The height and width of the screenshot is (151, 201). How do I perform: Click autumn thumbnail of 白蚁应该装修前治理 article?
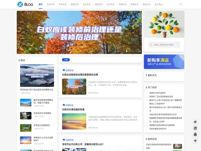pos(74,86)
